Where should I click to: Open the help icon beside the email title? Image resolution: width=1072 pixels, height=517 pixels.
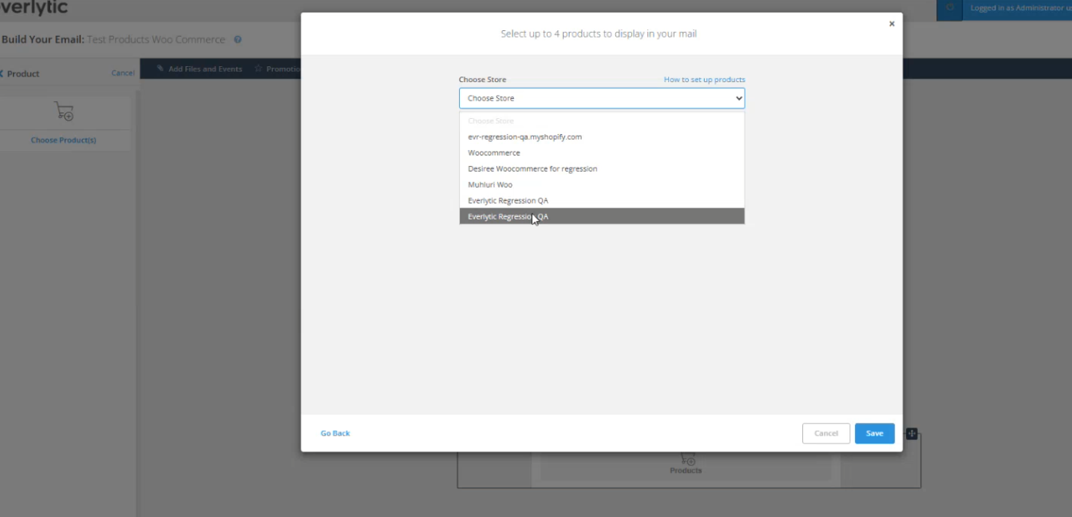(x=237, y=39)
